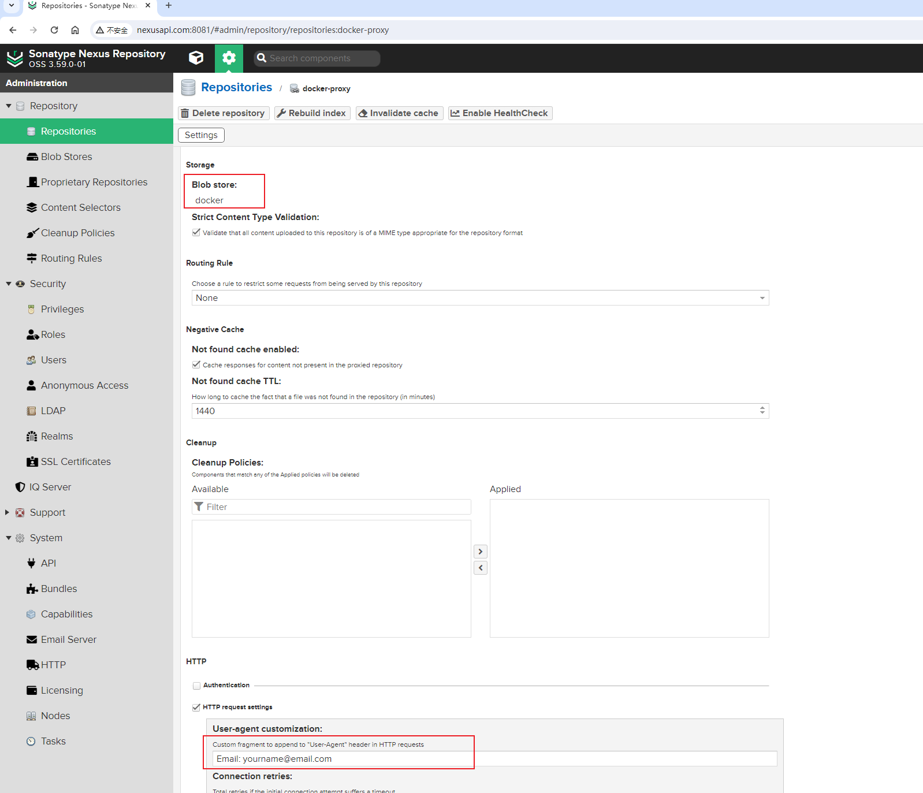Screen dimensions: 923x793
Task: Click the SSL Certificates icon
Action: 32,462
